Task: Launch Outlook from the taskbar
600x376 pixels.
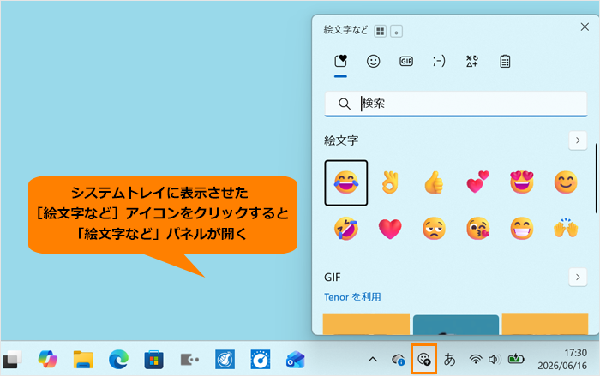Action: 296,360
